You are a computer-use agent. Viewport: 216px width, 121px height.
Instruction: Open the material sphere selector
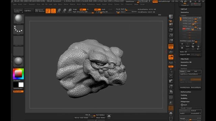click(19, 62)
